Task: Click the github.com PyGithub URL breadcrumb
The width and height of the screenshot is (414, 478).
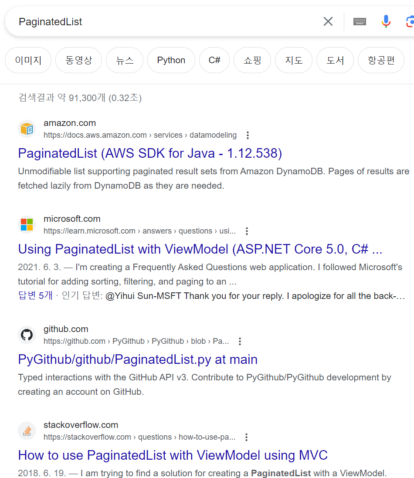Action: pyautogui.click(x=136, y=341)
